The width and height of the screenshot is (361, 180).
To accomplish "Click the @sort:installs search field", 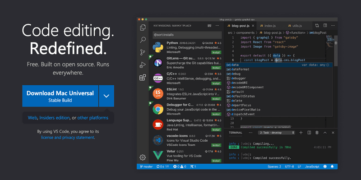I will click(187, 35).
